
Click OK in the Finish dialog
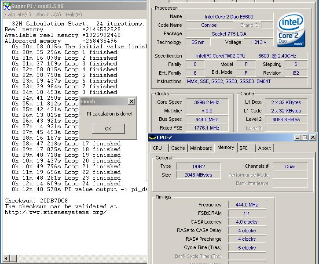[108, 129]
